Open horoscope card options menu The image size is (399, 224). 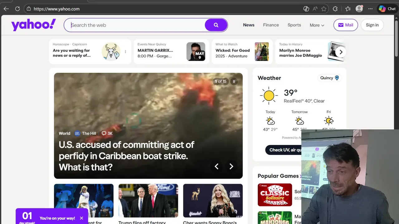click(125, 52)
